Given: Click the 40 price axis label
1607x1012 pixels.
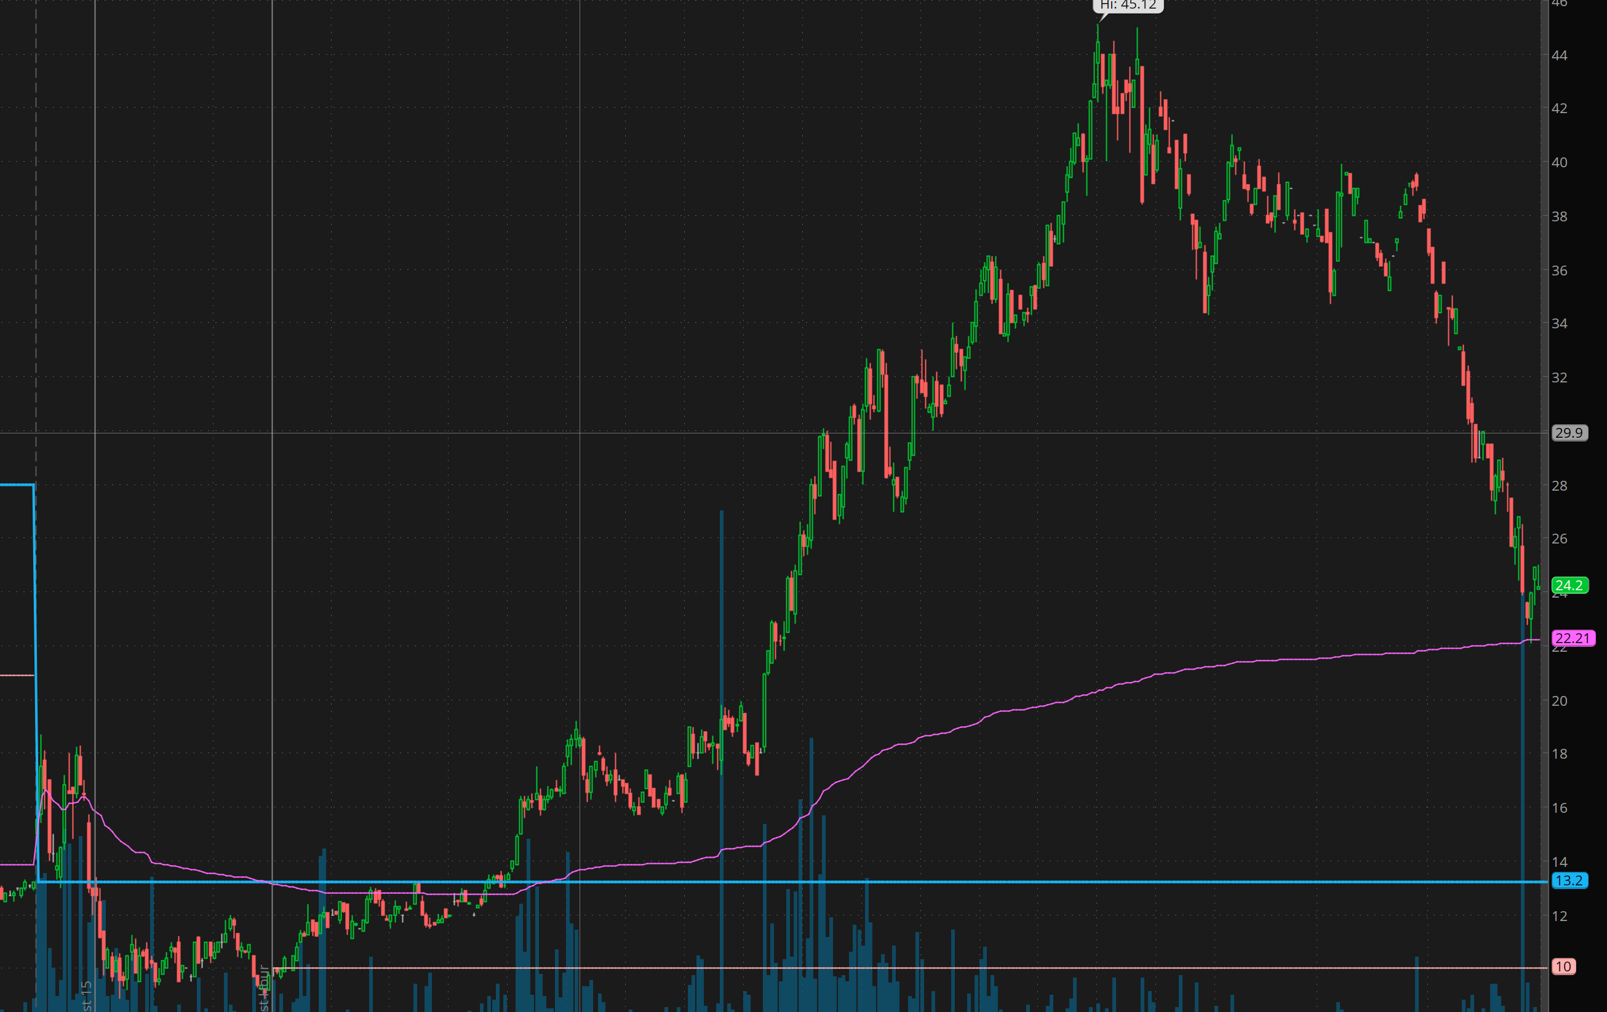Looking at the screenshot, I should click(1559, 163).
